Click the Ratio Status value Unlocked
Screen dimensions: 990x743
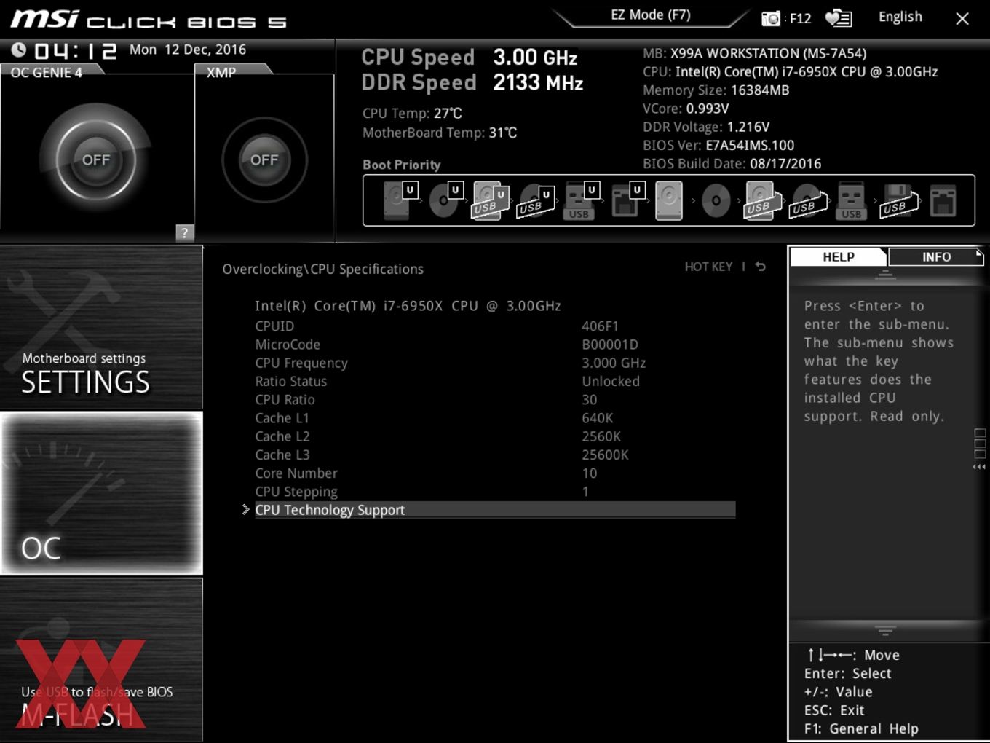pyautogui.click(x=611, y=381)
